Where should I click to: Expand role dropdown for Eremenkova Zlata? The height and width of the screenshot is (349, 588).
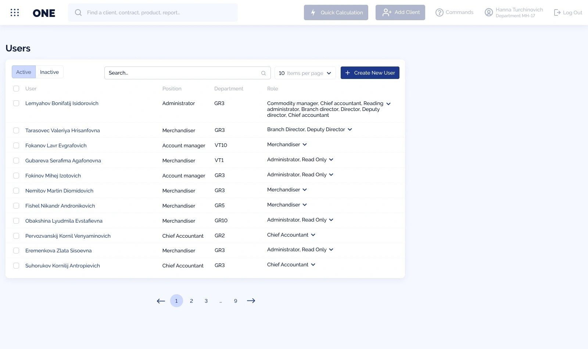[x=331, y=249]
